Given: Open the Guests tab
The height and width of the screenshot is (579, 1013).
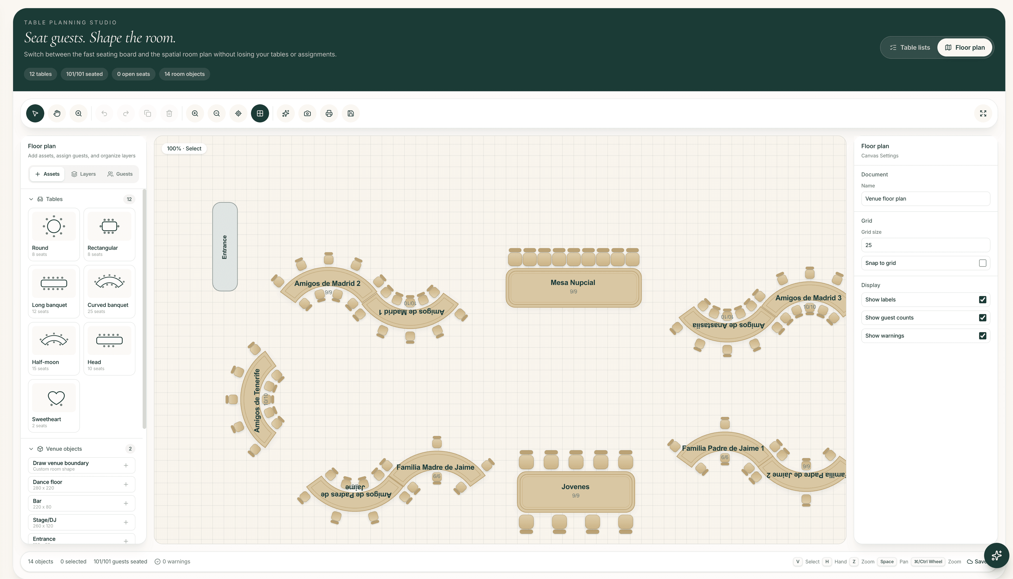Looking at the screenshot, I should (120, 174).
